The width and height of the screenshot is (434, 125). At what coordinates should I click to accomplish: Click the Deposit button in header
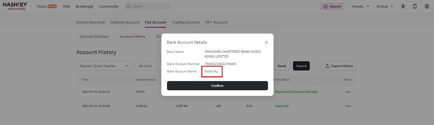[x=332, y=6]
